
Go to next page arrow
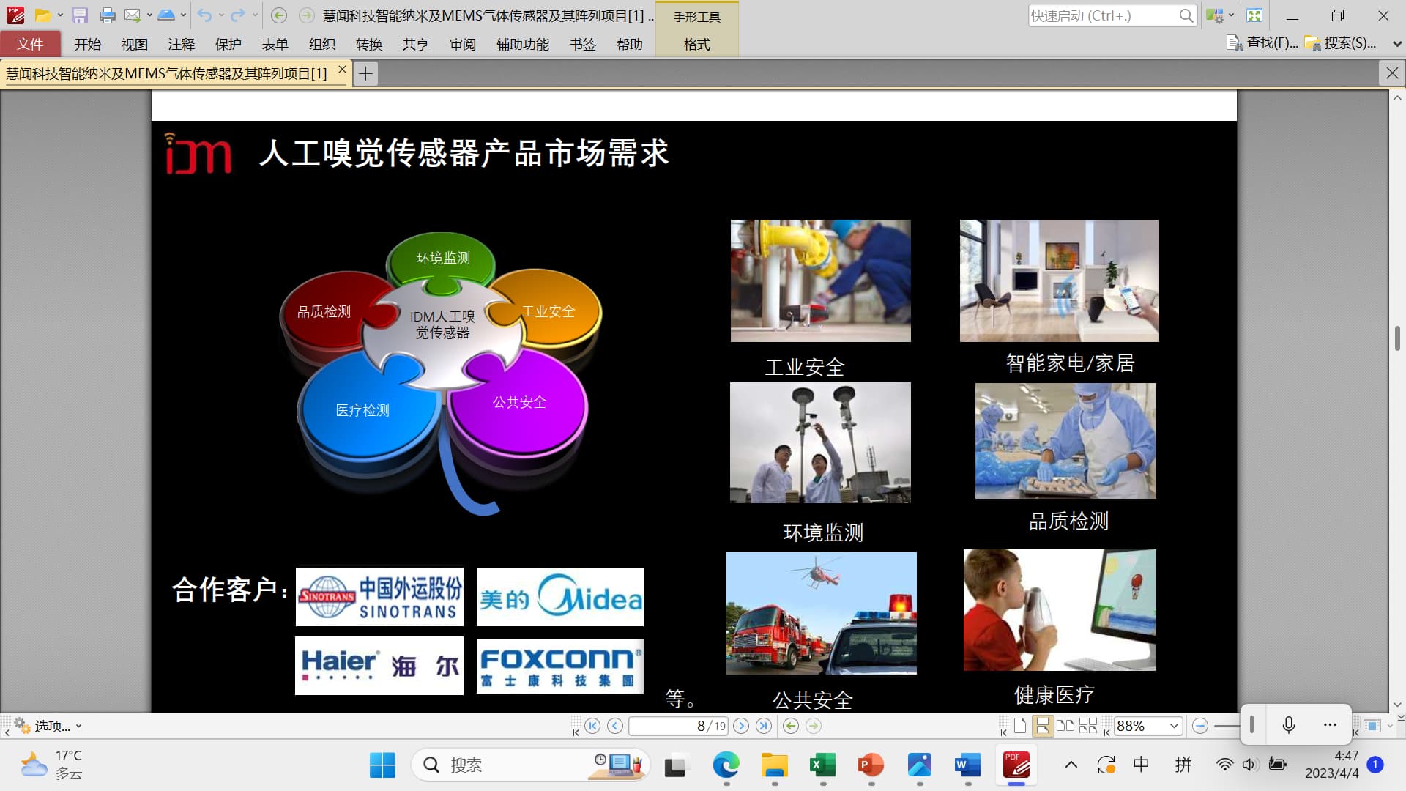click(741, 726)
